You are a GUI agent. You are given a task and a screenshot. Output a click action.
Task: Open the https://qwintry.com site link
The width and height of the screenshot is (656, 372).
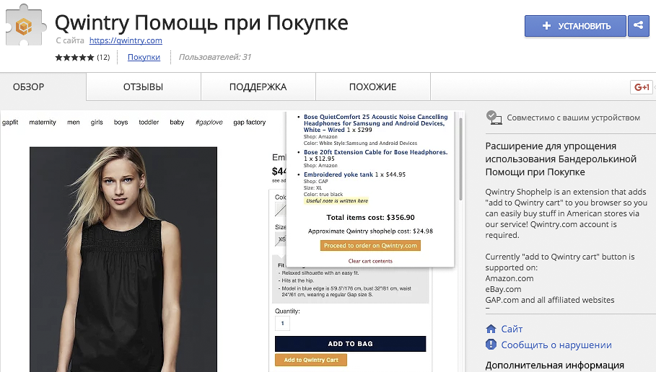point(126,40)
